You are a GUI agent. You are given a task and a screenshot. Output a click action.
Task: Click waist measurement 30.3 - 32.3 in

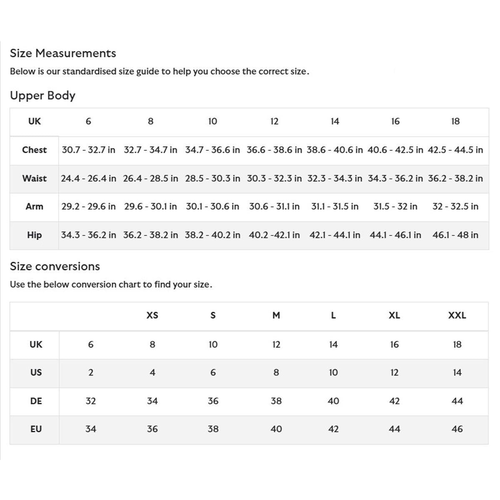(274, 178)
